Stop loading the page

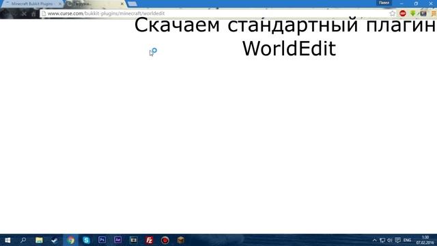click(x=24, y=14)
